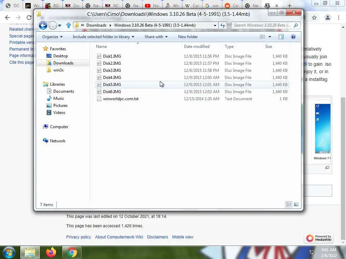This screenshot has width=346, height=259.
Task: Click Chrome's back arrow button
Action: click(7, 18)
